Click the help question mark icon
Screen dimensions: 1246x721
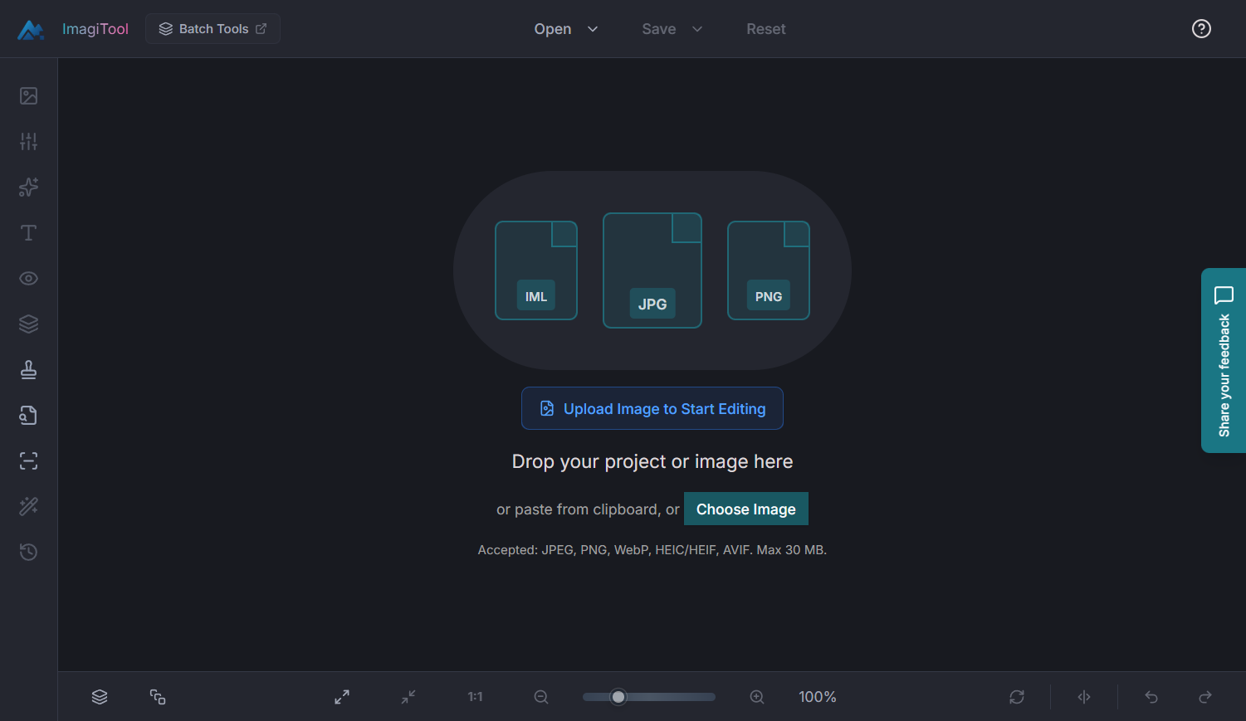click(x=1201, y=29)
